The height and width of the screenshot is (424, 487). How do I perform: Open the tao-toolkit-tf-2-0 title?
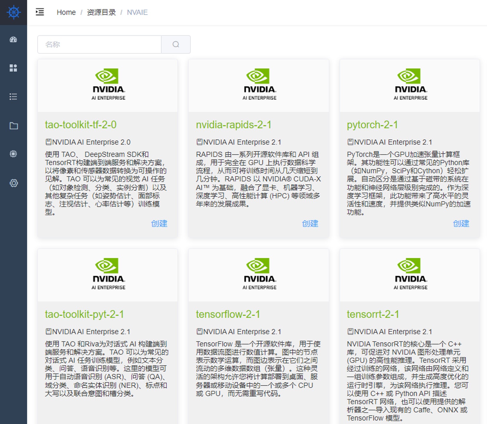pyautogui.click(x=81, y=125)
